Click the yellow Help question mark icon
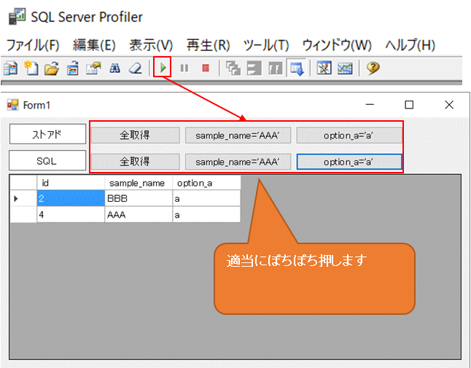Image resolution: width=471 pixels, height=368 pixels. click(x=373, y=68)
